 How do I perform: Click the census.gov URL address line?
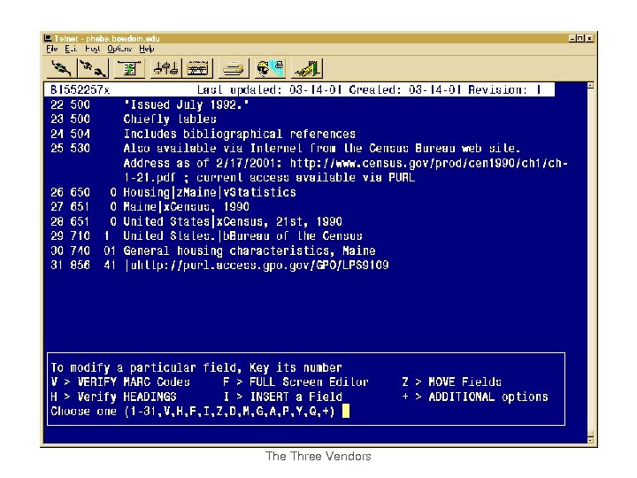(346, 163)
